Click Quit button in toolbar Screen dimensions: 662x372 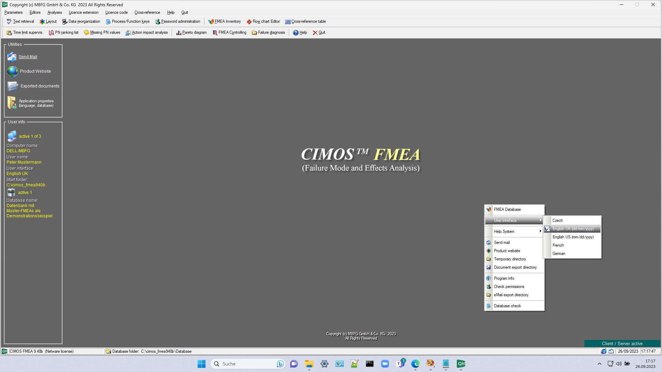coord(319,32)
